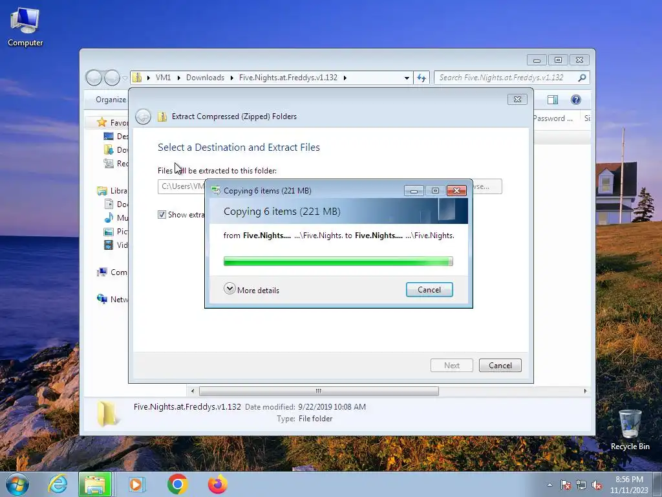662x497 pixels.
Task: Launch Google Chrome from taskbar
Action: point(177,484)
